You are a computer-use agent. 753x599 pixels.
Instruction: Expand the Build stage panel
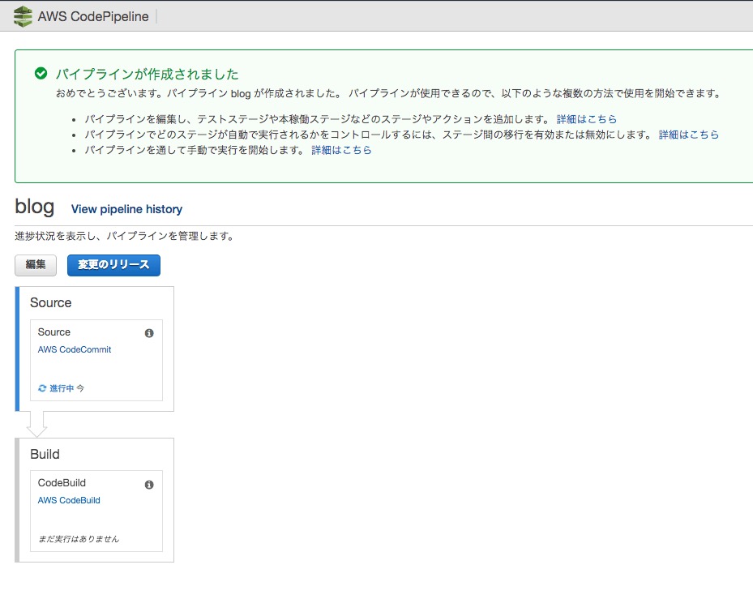coord(45,454)
